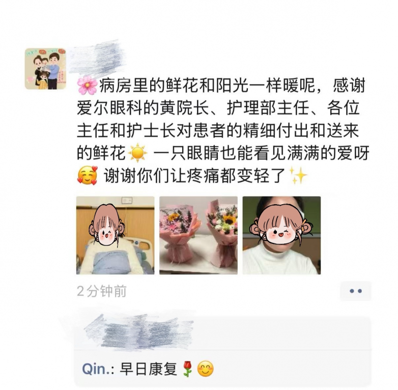This screenshot has height=390, width=398.
Task: Tap the blurred poster name beside avatar
Action: coord(98,60)
